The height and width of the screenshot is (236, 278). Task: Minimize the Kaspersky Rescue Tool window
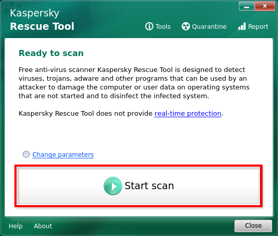247,6
